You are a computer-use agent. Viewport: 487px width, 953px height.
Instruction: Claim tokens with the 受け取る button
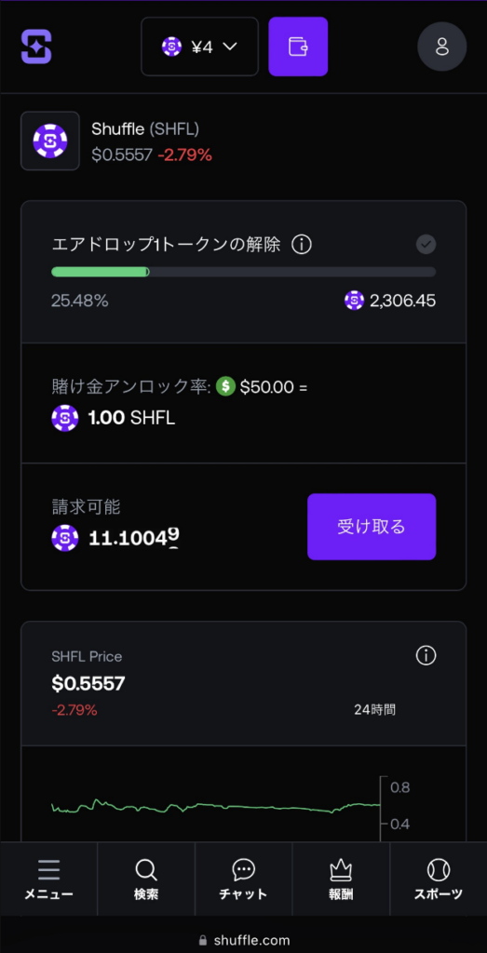point(372,527)
